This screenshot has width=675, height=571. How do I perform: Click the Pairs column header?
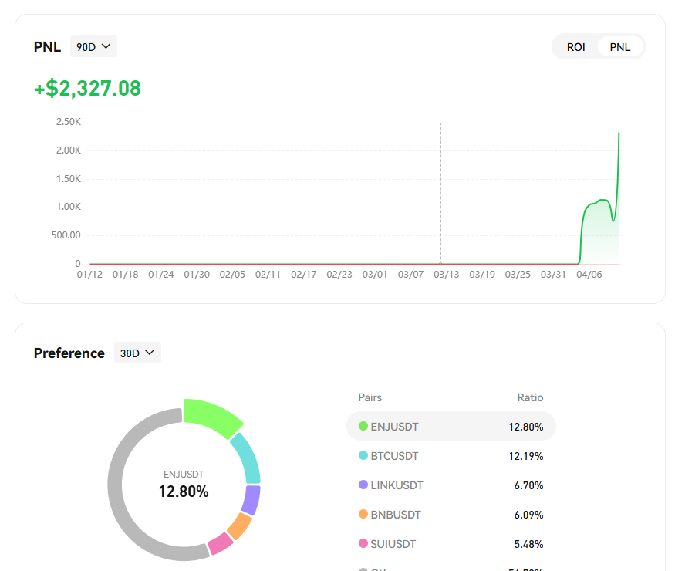pos(370,397)
